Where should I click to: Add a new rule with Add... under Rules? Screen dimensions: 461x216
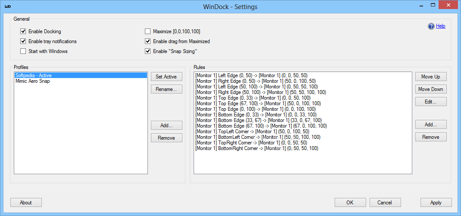(x=431, y=125)
